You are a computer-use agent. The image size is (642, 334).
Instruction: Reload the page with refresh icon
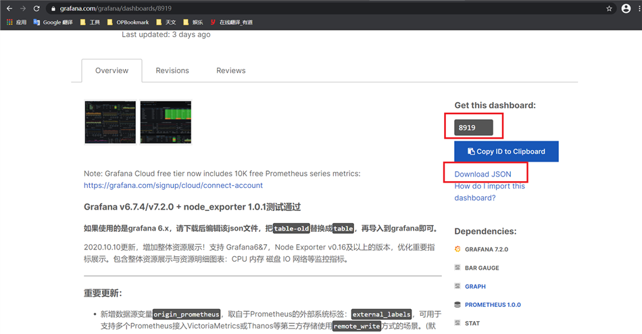tap(36, 8)
